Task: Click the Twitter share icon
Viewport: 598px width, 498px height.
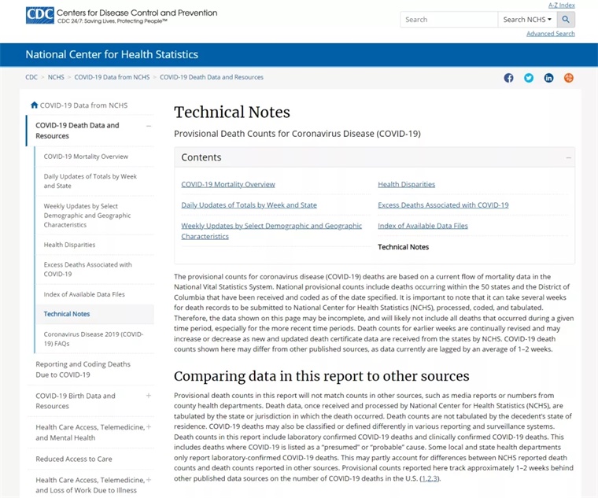Action: click(529, 78)
